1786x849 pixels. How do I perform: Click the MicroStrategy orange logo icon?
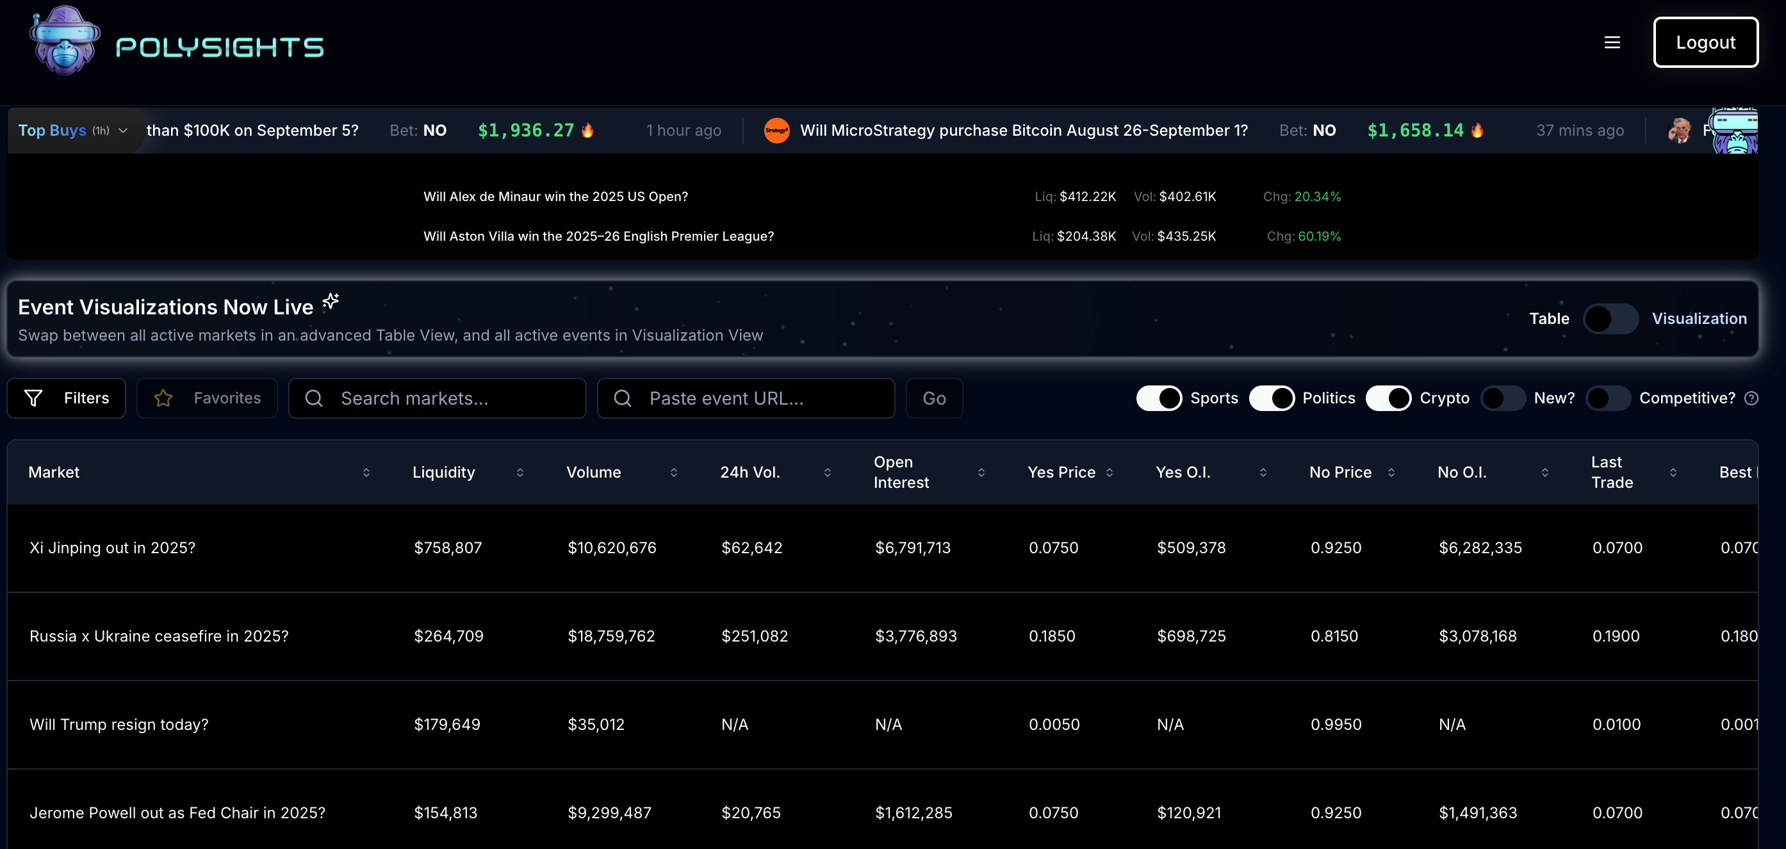776,131
